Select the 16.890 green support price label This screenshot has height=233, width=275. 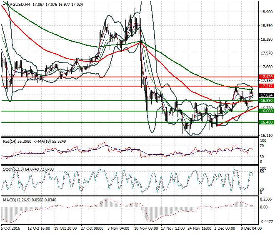pyautogui.click(x=266, y=101)
